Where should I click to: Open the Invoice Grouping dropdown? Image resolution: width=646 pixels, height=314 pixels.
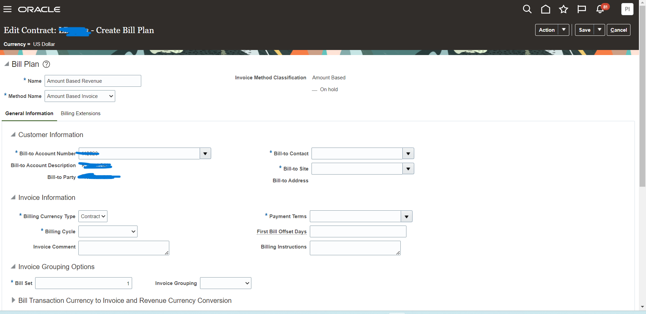(x=246, y=283)
